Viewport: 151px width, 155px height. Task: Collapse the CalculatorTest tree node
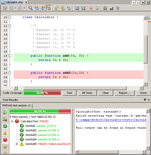click(12, 121)
